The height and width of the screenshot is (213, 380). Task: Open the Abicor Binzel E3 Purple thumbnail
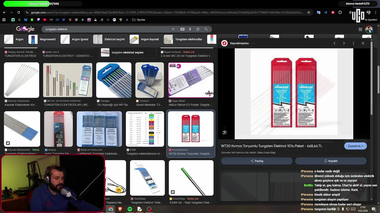coord(191,80)
